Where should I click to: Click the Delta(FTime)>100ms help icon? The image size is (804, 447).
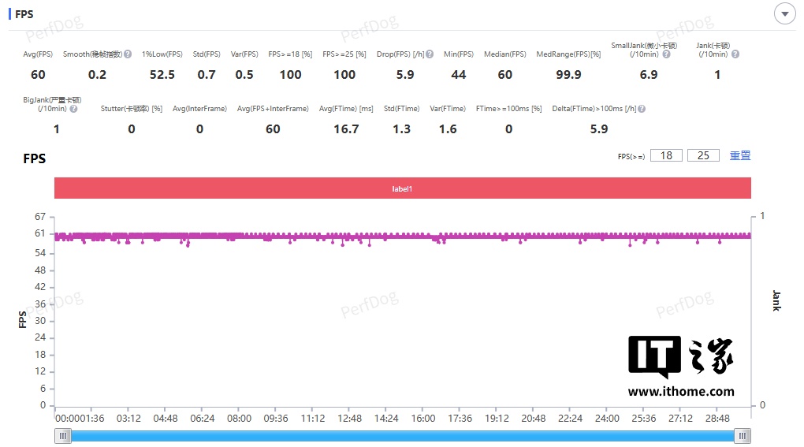(x=642, y=109)
